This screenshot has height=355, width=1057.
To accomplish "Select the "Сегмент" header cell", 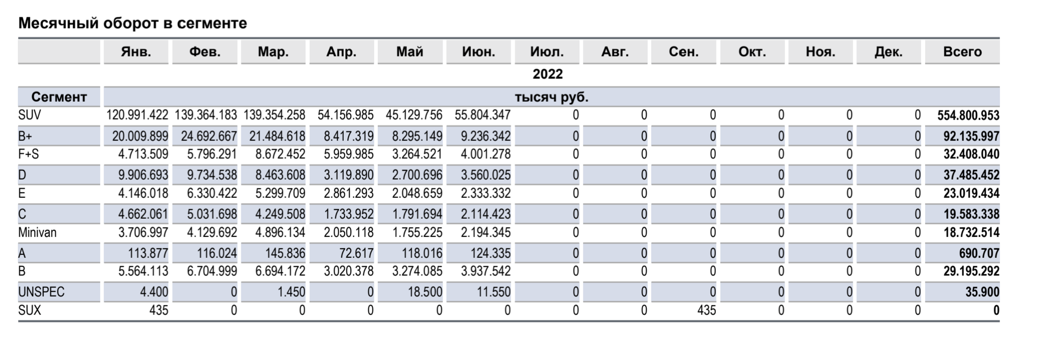I will click(x=59, y=97).
